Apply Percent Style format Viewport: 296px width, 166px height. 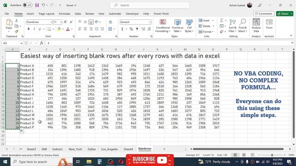131,29
